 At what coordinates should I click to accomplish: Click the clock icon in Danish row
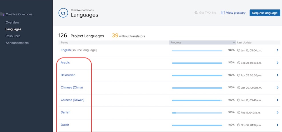pyautogui.click(x=239, y=113)
